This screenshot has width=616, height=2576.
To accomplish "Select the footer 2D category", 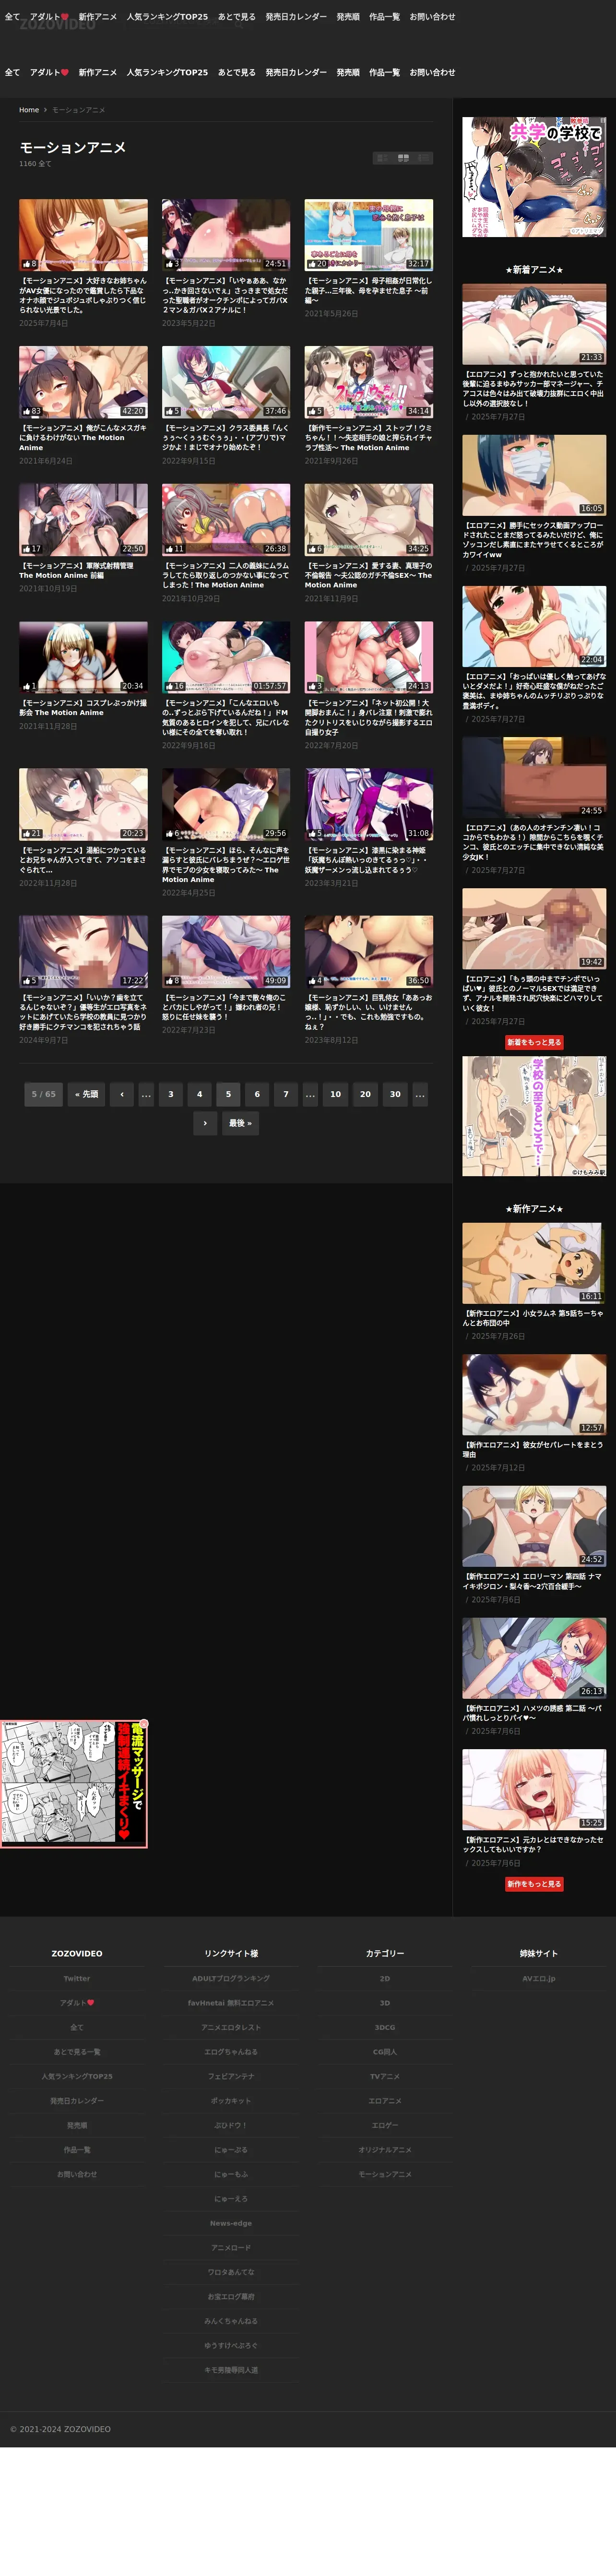I will pos(385,1978).
